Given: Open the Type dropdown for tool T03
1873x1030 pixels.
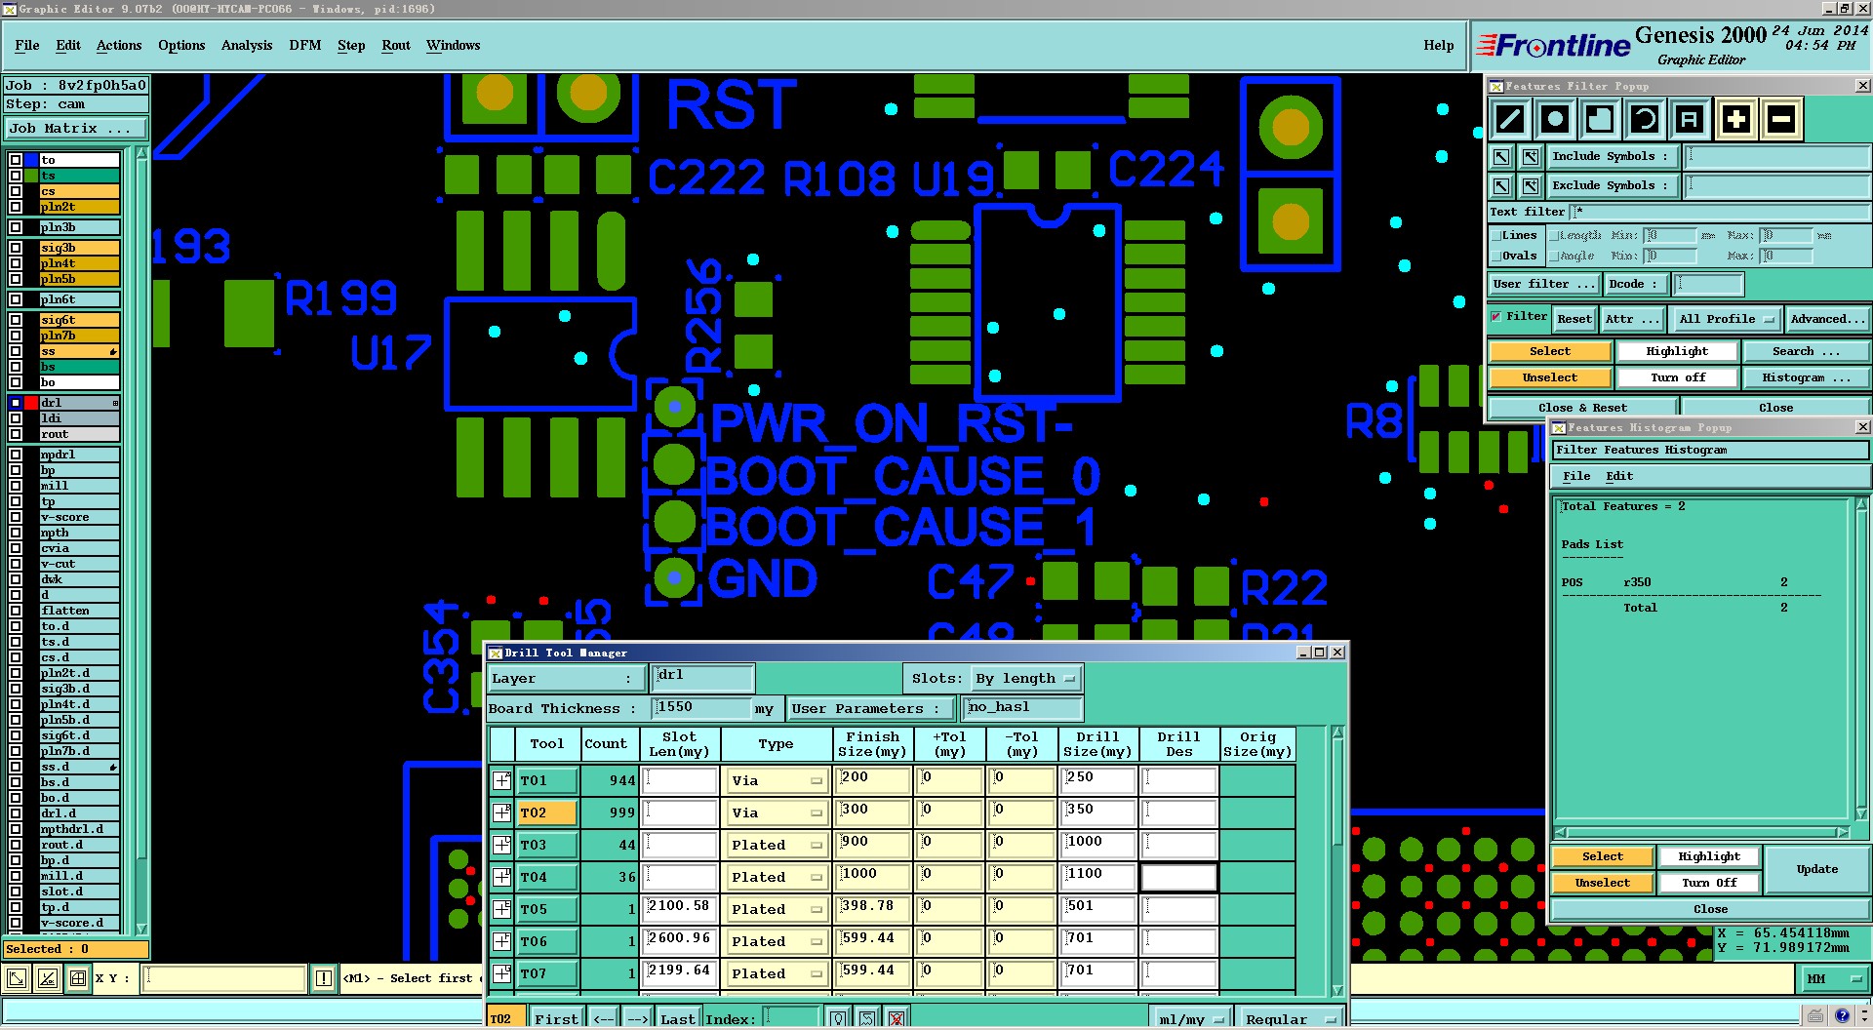Looking at the screenshot, I should click(777, 845).
